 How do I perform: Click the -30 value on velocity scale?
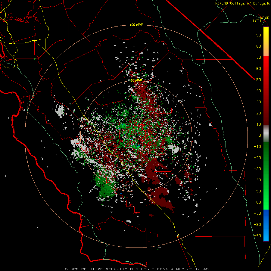point(257,169)
